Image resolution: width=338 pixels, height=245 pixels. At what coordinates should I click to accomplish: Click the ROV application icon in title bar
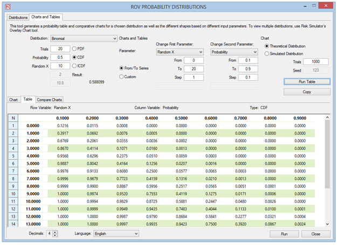8,7
